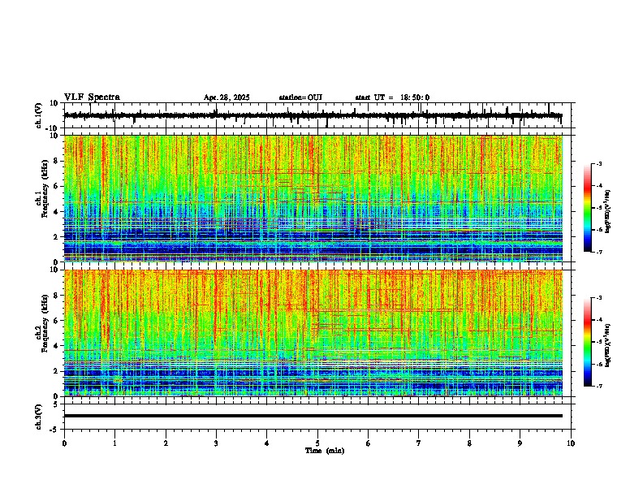This screenshot has height=497, width=643.
Task: Click the "8" kHz tick on ch.1 spectrogram
Action: point(56,161)
